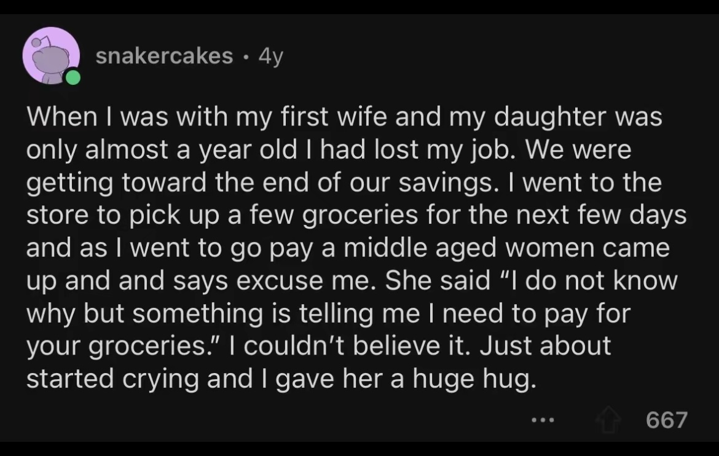Click the words "started crying"
Screen dimensions: 719x456
point(113,379)
